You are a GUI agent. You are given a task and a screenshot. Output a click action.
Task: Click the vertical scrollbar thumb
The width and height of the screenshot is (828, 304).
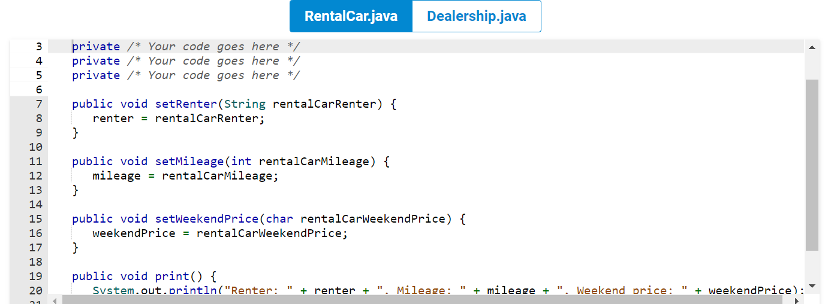(x=812, y=165)
